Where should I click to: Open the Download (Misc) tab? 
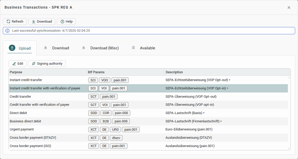[100, 48]
